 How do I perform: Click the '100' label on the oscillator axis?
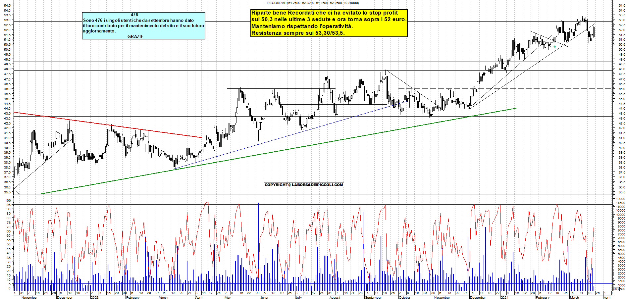[9, 200]
